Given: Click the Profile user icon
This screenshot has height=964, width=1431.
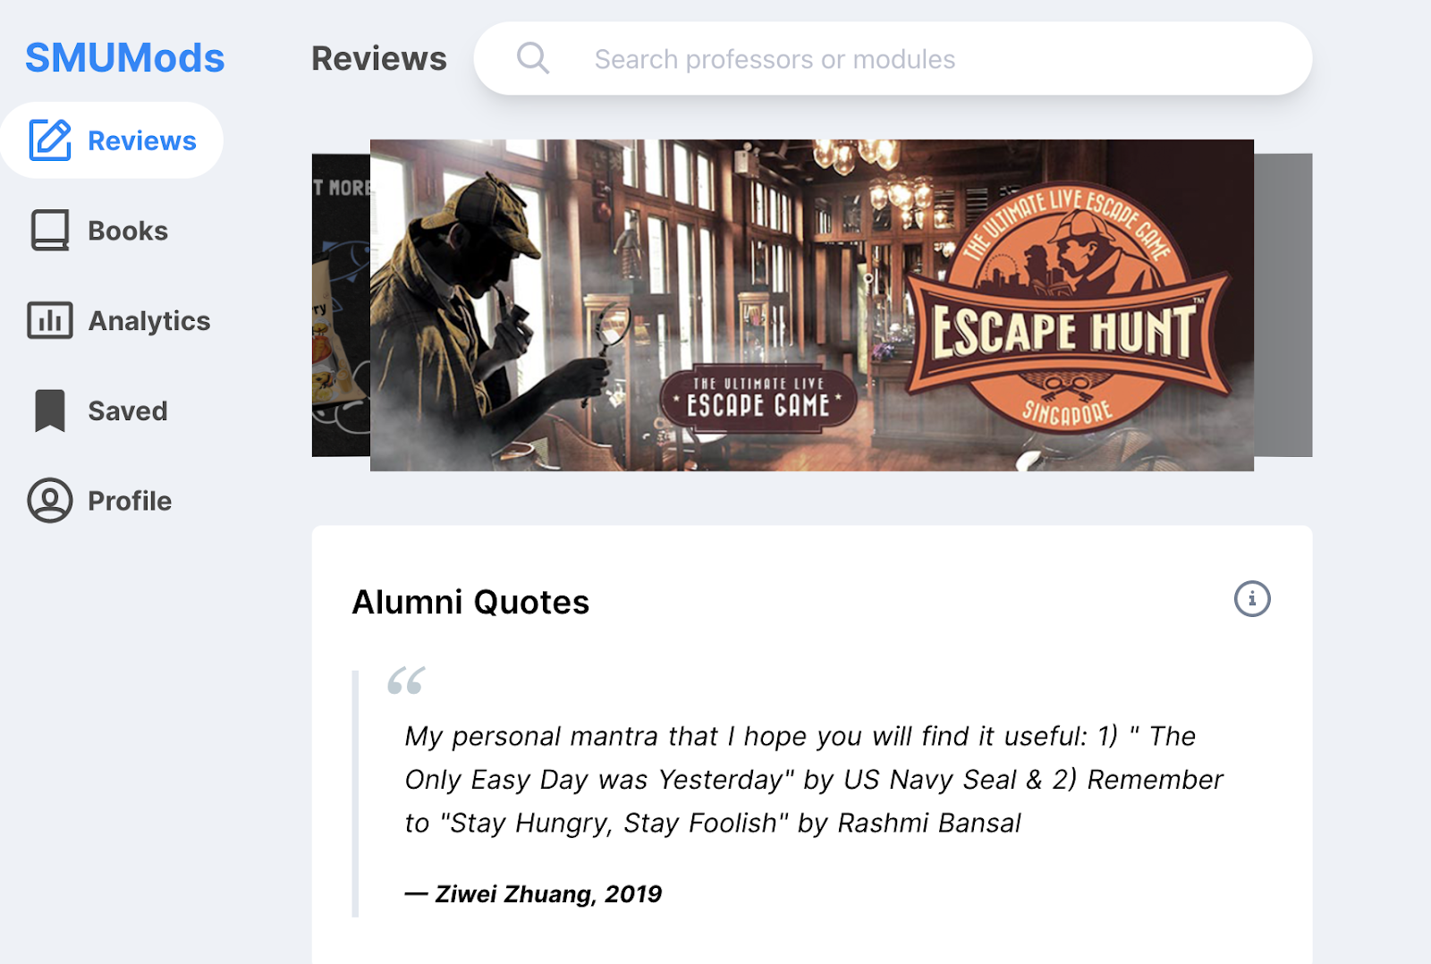Looking at the screenshot, I should [x=50, y=500].
